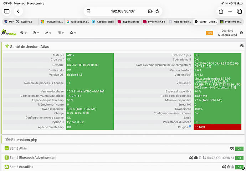Click the Jeedom logo
The height and width of the screenshot is (171, 246).
click(x=9, y=32)
